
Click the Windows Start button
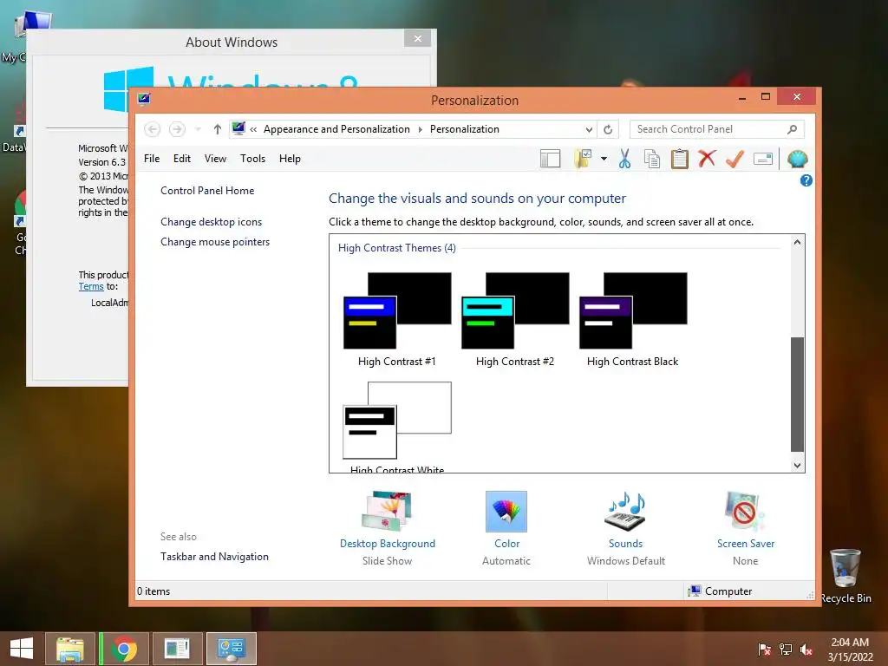click(x=22, y=649)
